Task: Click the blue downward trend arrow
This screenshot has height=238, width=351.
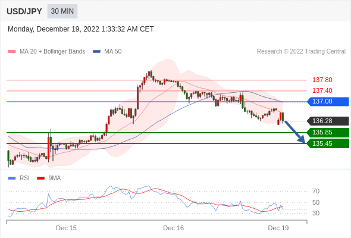Action: pyautogui.click(x=295, y=132)
